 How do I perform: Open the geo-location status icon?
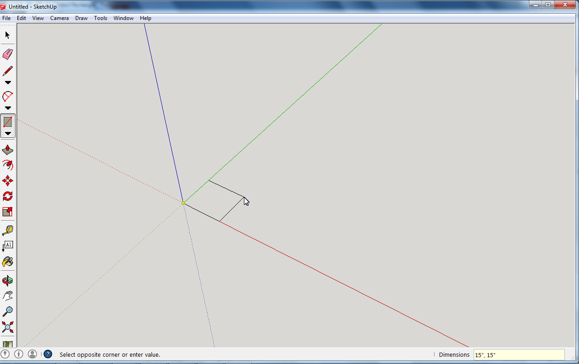(x=5, y=354)
